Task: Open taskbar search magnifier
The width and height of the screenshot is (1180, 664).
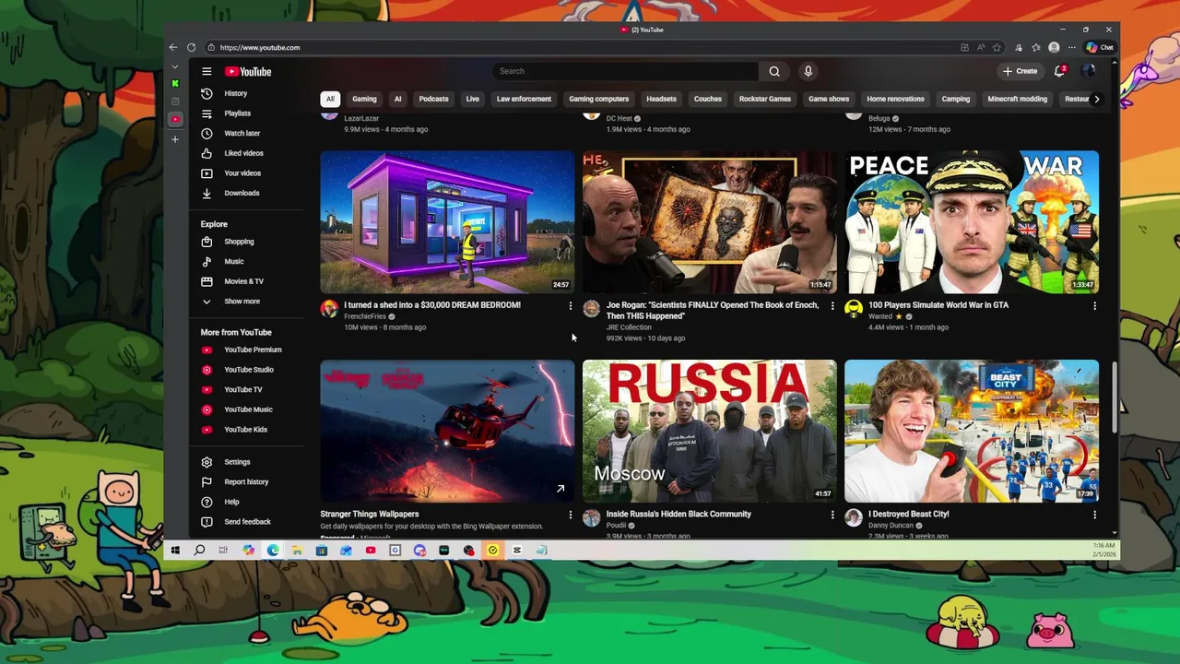Action: pos(199,551)
